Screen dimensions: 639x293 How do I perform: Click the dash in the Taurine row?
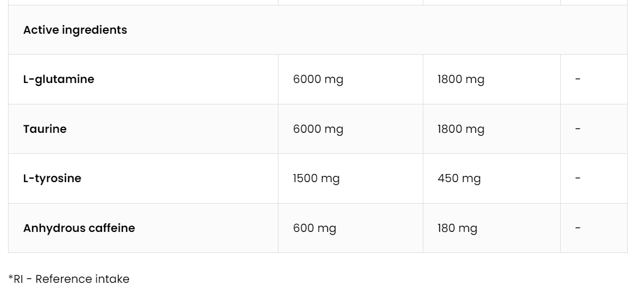tap(578, 129)
